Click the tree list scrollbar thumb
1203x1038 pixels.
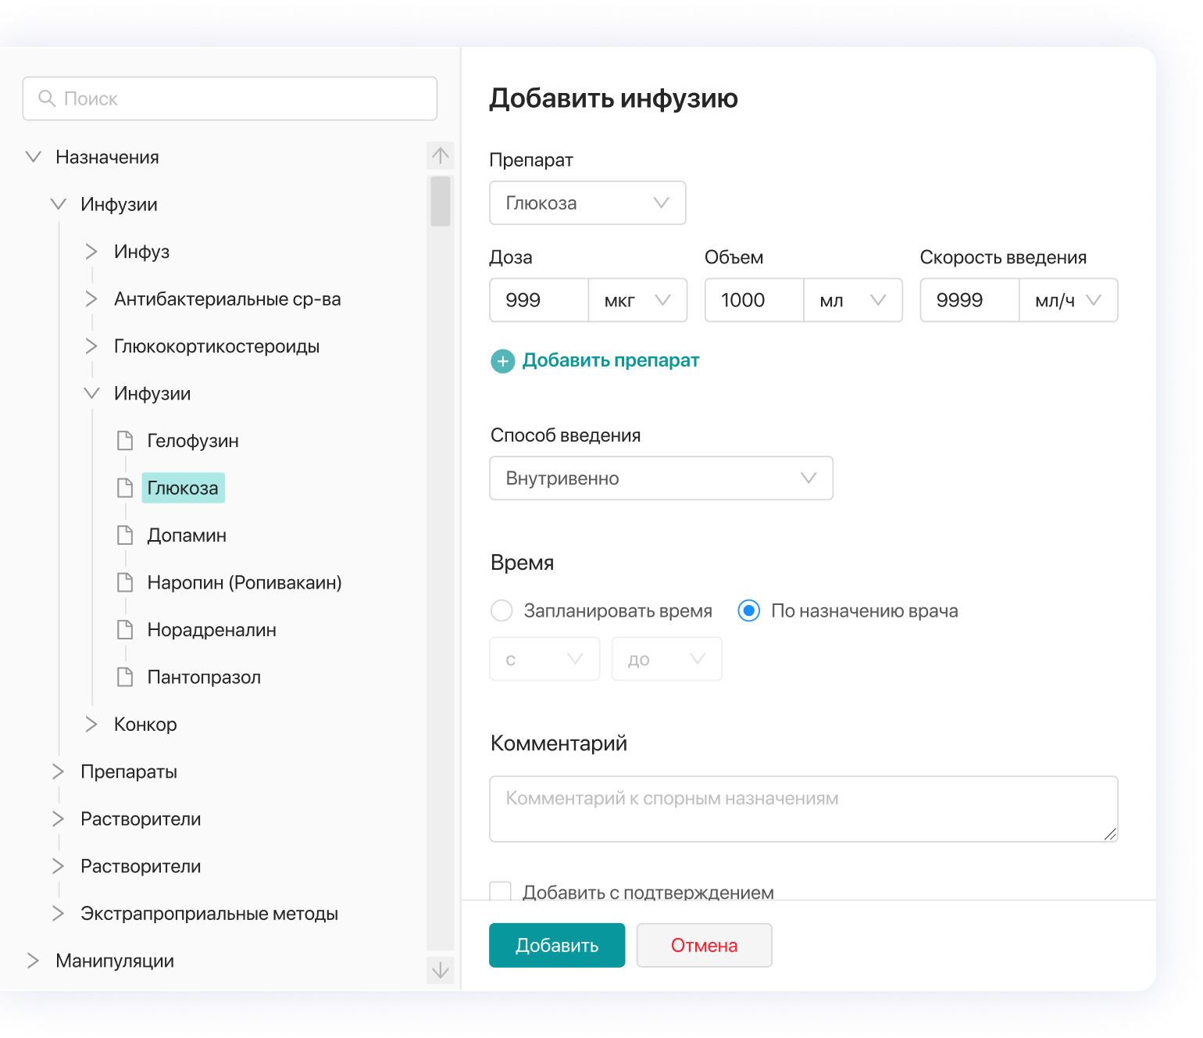[441, 201]
